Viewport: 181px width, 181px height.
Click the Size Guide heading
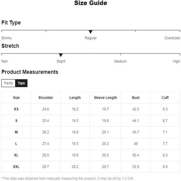(x=90, y=3)
